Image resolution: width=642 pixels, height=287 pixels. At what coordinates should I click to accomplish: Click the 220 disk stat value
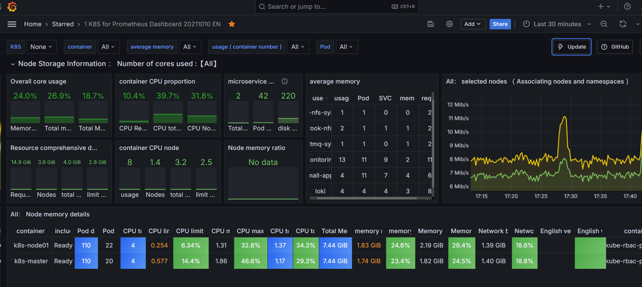click(x=288, y=96)
